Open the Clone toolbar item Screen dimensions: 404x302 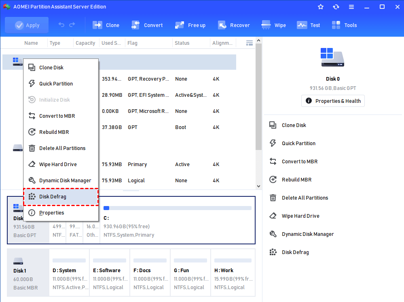tap(106, 25)
